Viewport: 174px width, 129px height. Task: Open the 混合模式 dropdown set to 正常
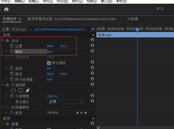(x=65, y=101)
